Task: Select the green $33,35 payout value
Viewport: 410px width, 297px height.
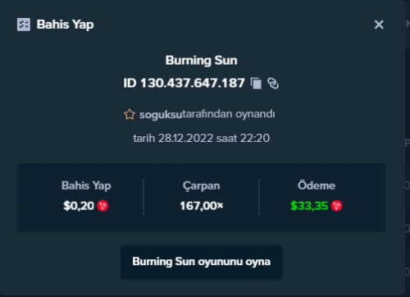Action: point(309,206)
